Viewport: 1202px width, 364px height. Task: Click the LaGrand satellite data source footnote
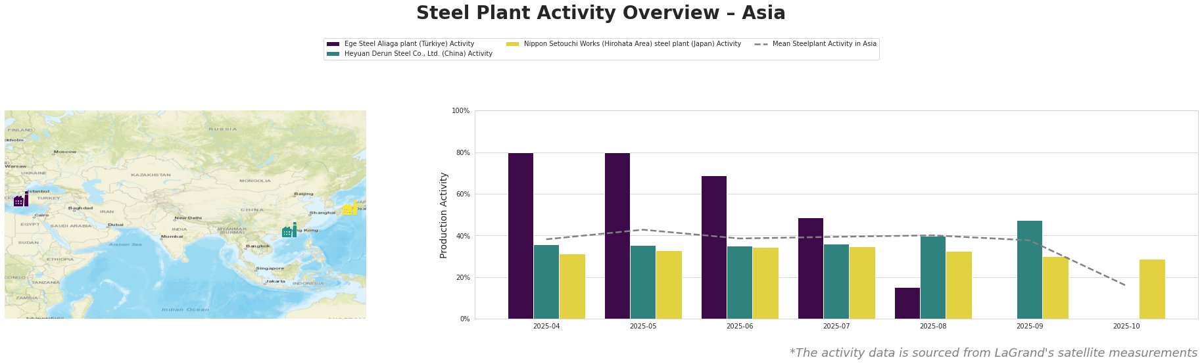[993, 353]
